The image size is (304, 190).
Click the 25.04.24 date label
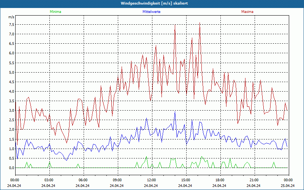(288, 186)
